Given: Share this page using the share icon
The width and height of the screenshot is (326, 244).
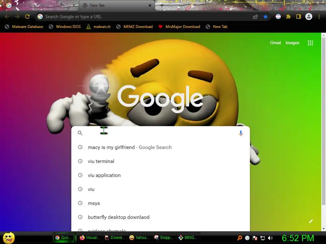Looking at the screenshot, I should (x=255, y=17).
